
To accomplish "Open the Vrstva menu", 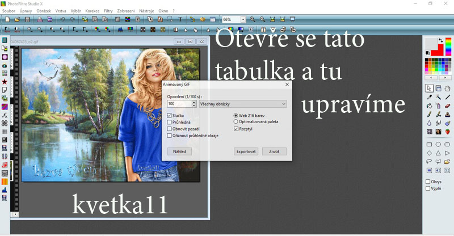I will [x=61, y=11].
